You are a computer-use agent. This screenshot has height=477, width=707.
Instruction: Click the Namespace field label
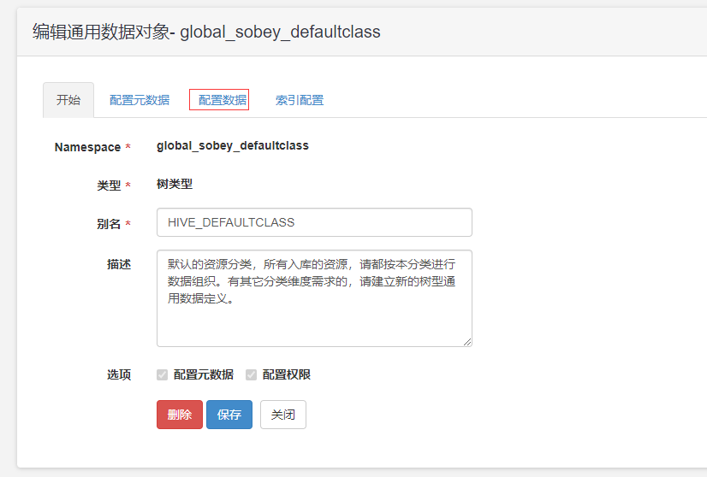click(x=87, y=147)
